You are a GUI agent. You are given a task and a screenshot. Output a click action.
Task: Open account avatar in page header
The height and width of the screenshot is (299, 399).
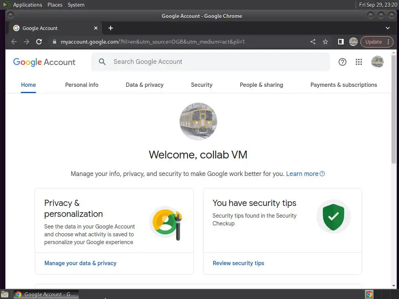pos(377,62)
